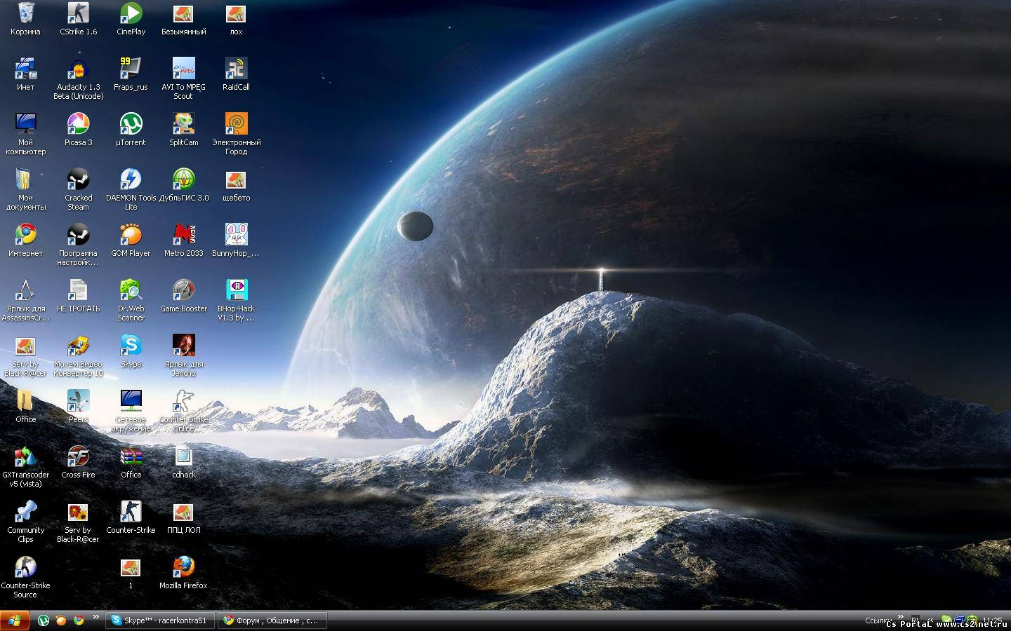The height and width of the screenshot is (631, 1011).
Task: Switch to Форум, Общение Chrome window
Action: point(272,620)
